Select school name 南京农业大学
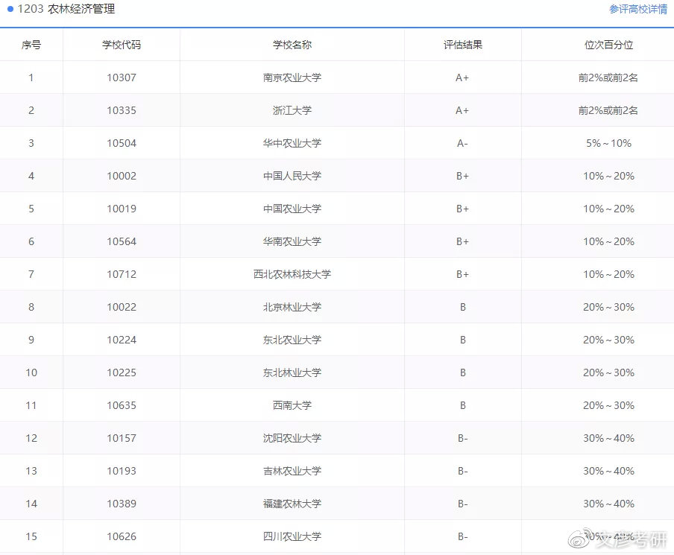 pyautogui.click(x=292, y=77)
